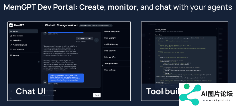Go back using the chevron beside the chat title

(42, 25)
